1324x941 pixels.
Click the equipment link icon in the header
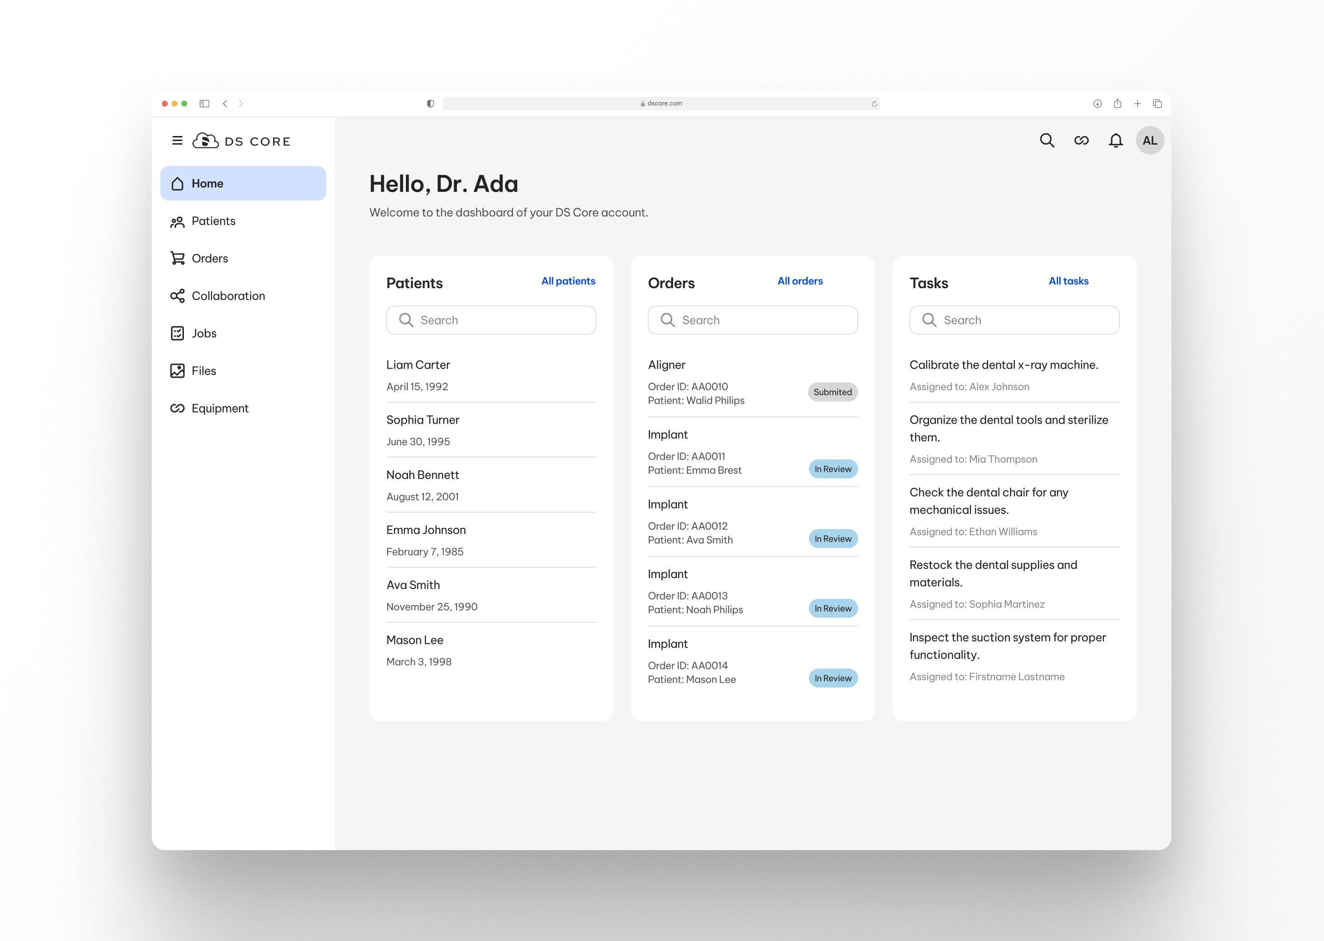pyautogui.click(x=1081, y=141)
